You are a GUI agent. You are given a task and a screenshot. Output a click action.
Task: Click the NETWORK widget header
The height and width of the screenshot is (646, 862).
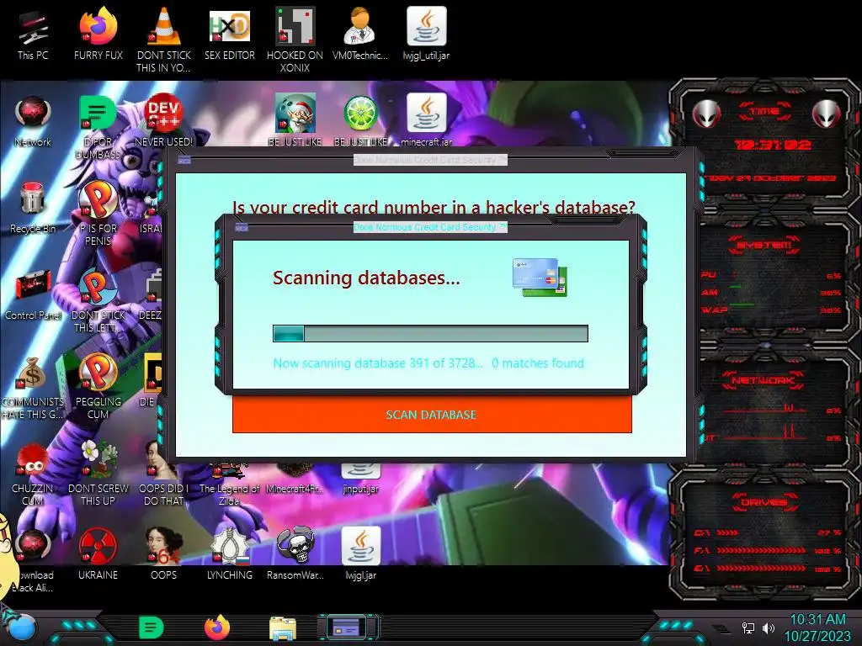click(763, 380)
